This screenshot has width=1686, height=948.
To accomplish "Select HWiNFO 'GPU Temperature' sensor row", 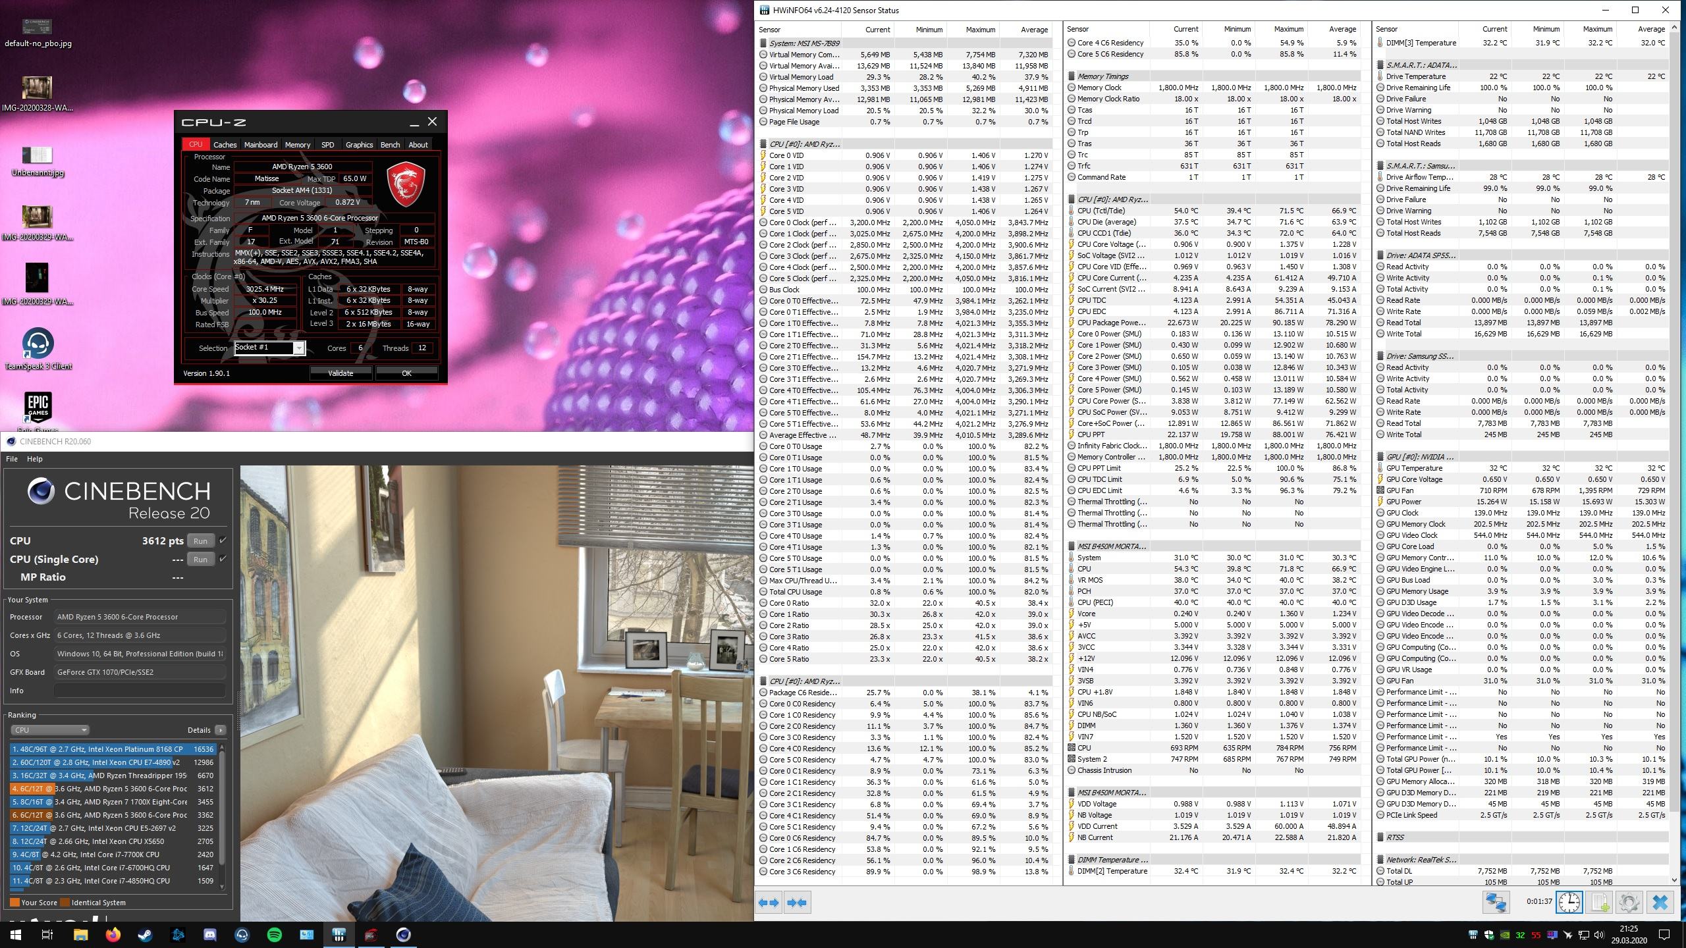I will coord(1522,468).
